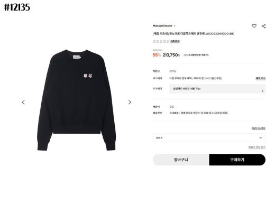Open the Maison Kitsune brand link
Screen dimensions: 275x214
tap(162, 26)
